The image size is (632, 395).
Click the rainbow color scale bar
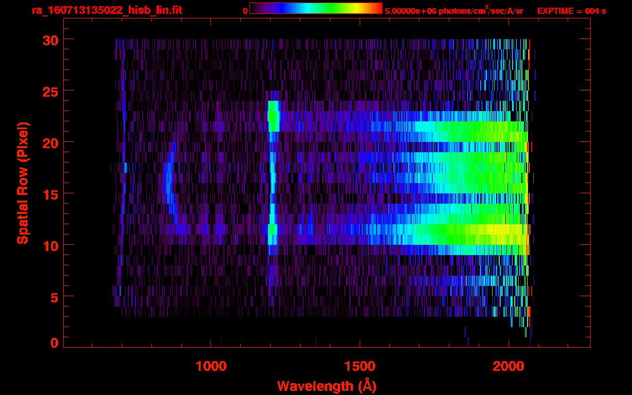coord(315,8)
